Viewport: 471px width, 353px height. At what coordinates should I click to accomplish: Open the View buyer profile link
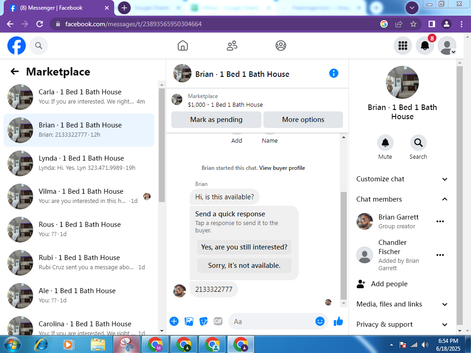point(282,168)
